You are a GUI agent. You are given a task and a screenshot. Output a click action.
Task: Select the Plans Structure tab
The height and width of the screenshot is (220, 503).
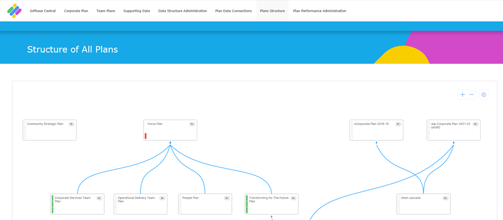point(272,11)
